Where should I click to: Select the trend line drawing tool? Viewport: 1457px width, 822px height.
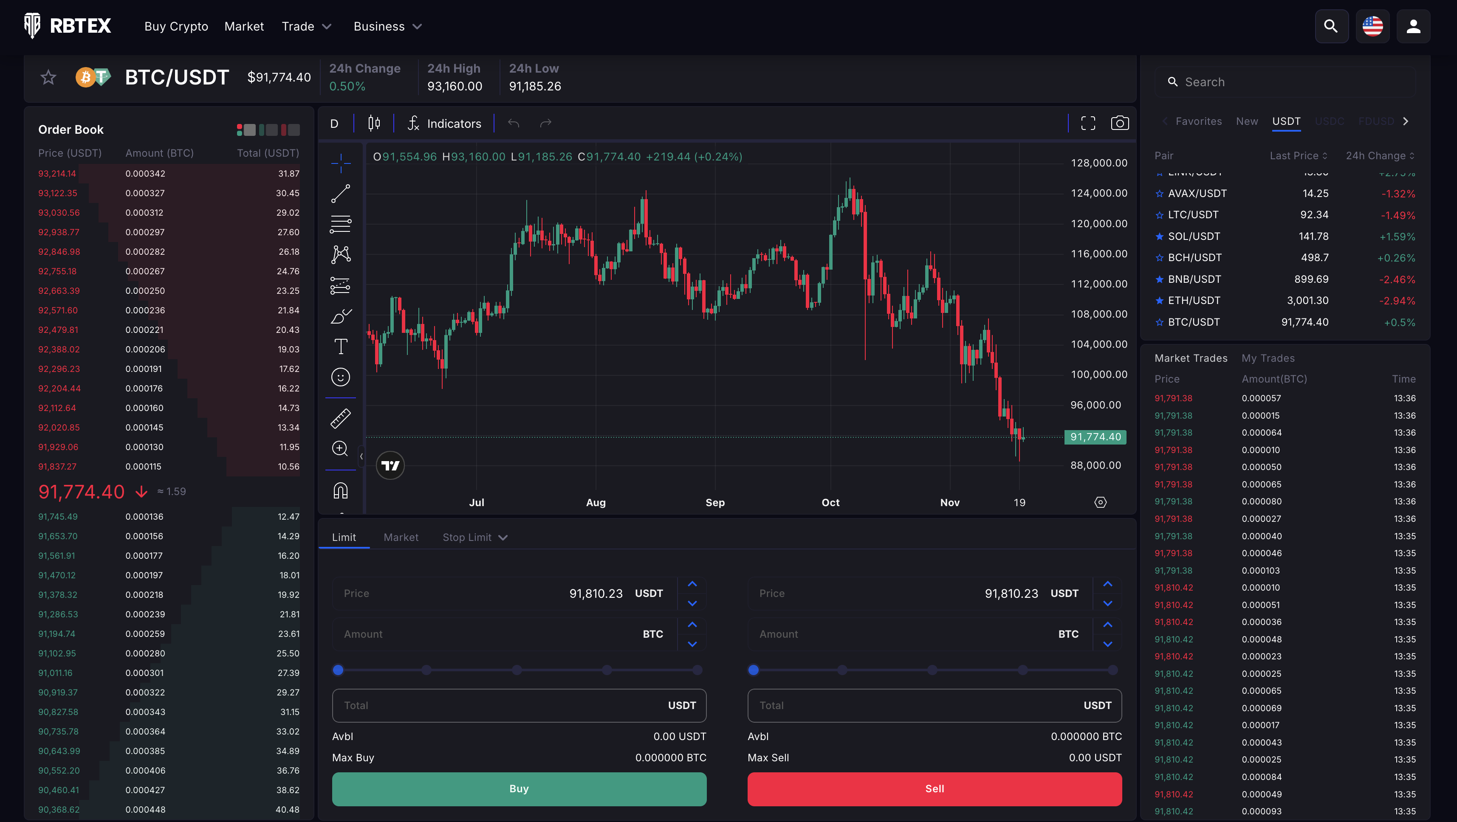[x=341, y=194]
